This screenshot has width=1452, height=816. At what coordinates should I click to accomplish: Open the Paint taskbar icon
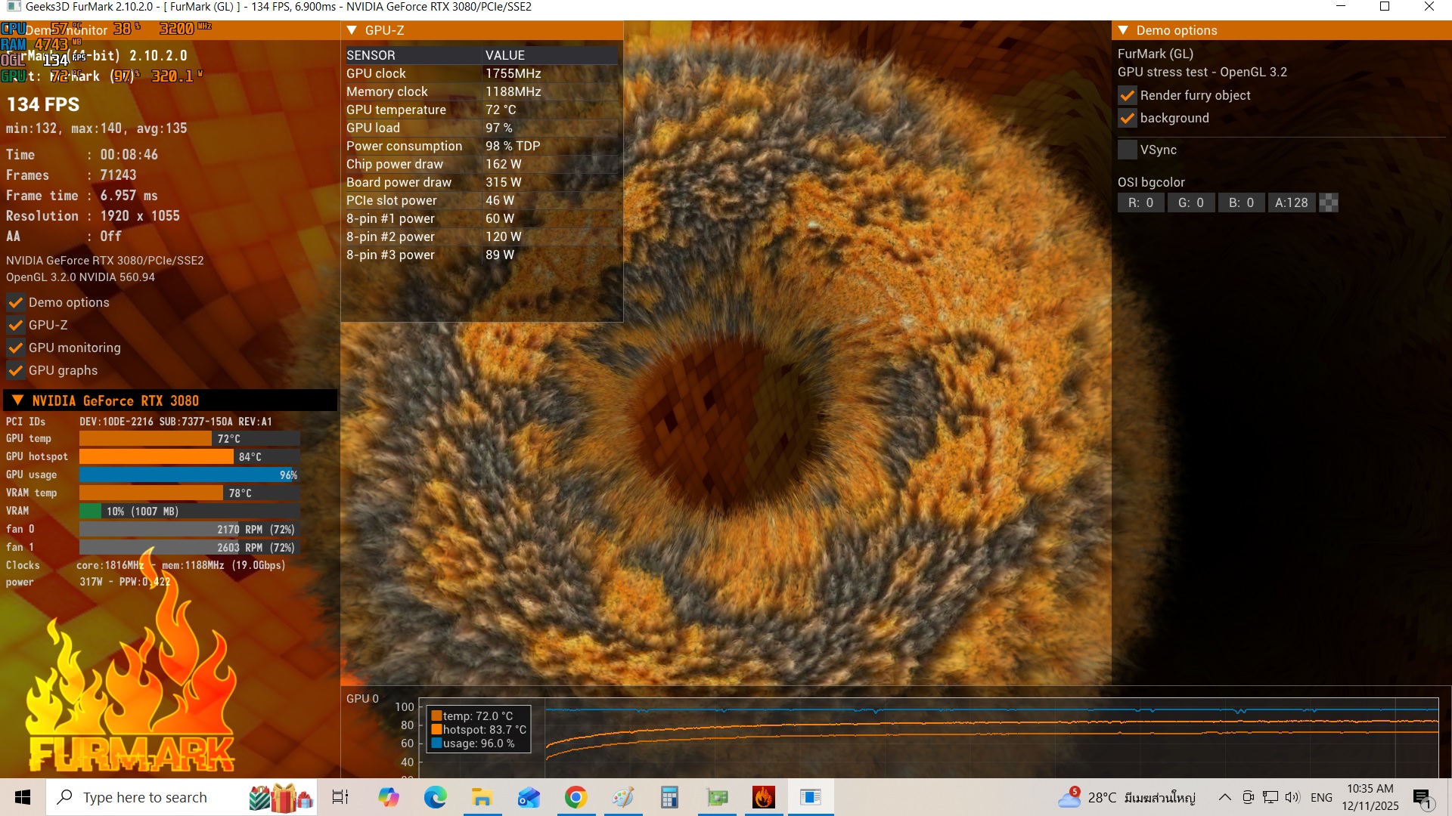click(623, 797)
